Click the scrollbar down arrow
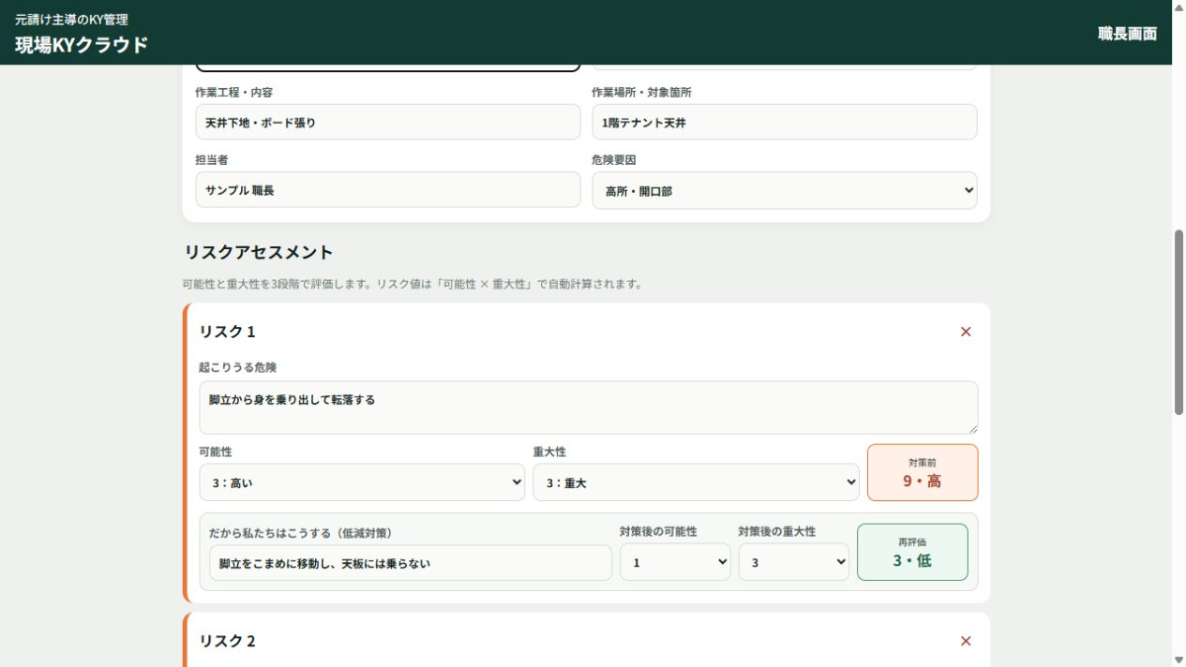The image size is (1186, 667). 1179,660
